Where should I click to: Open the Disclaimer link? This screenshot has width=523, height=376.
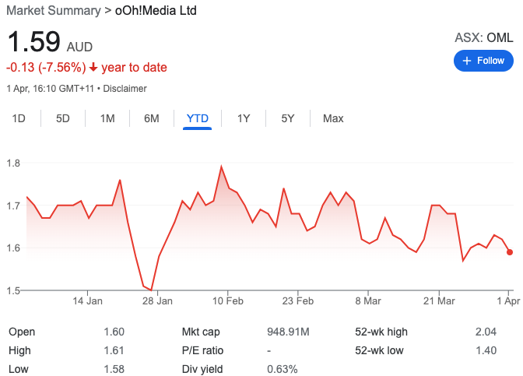coord(125,89)
